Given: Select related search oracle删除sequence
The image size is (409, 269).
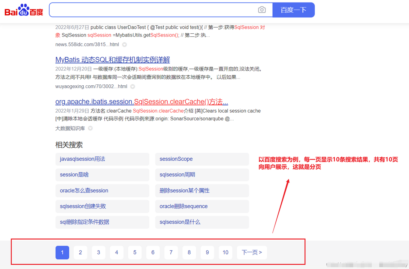Looking at the screenshot, I should click(202, 206).
